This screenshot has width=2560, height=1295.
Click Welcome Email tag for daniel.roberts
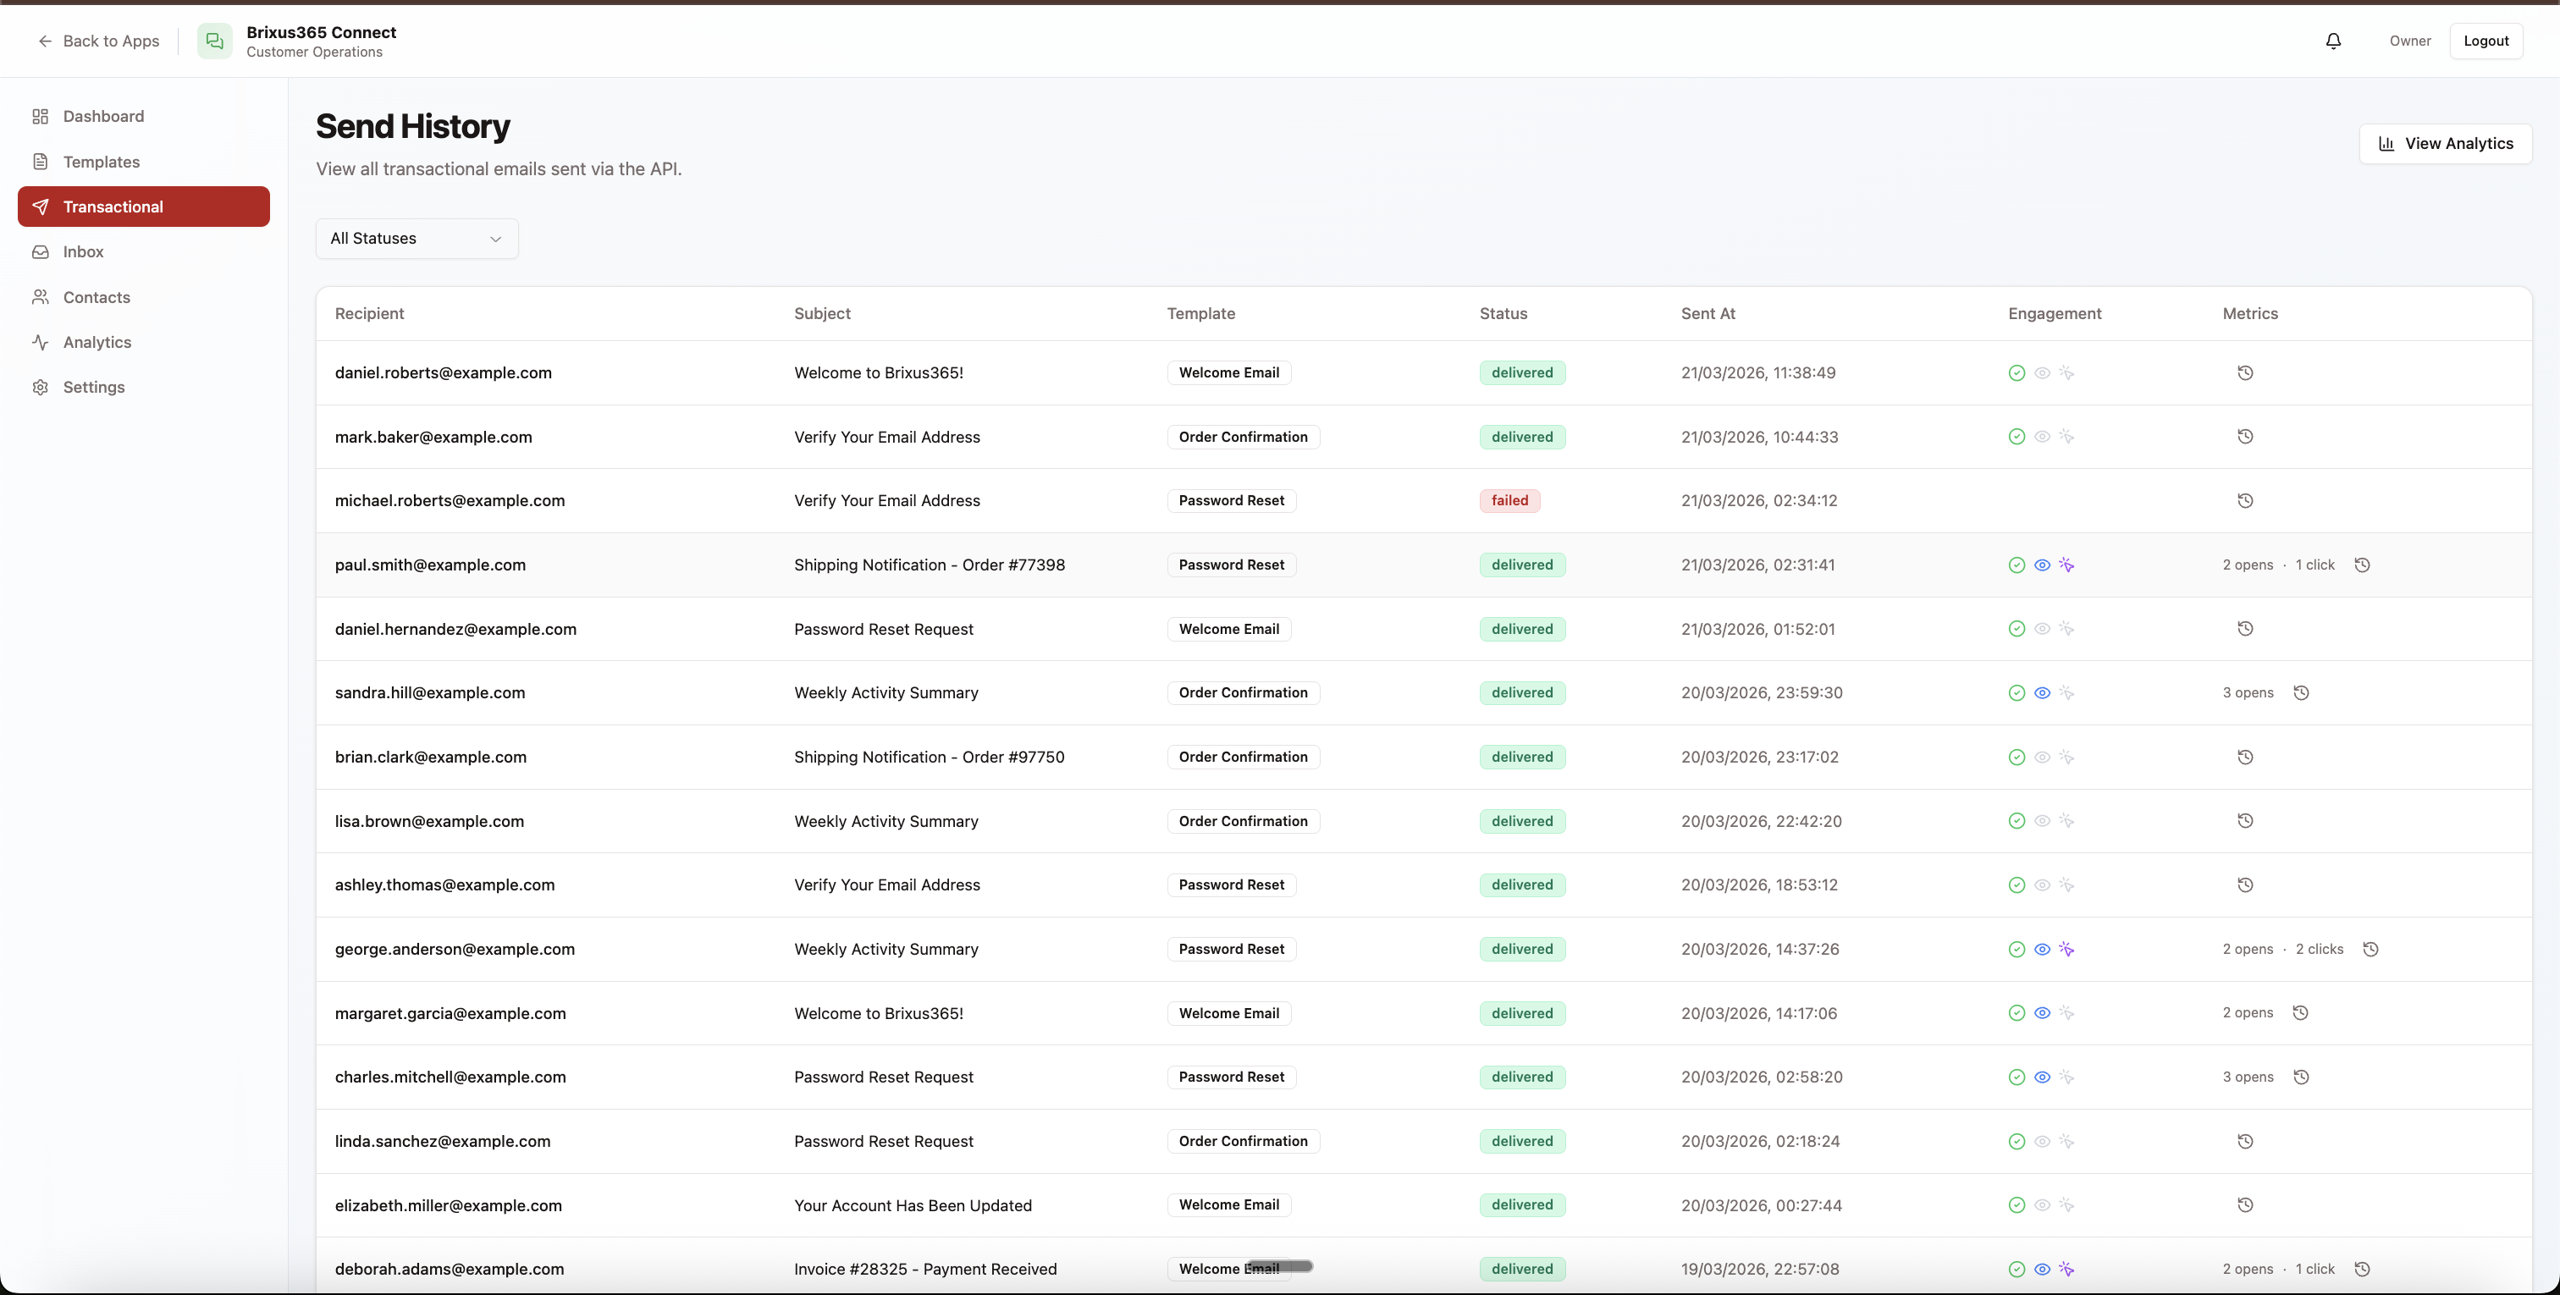pyautogui.click(x=1228, y=372)
